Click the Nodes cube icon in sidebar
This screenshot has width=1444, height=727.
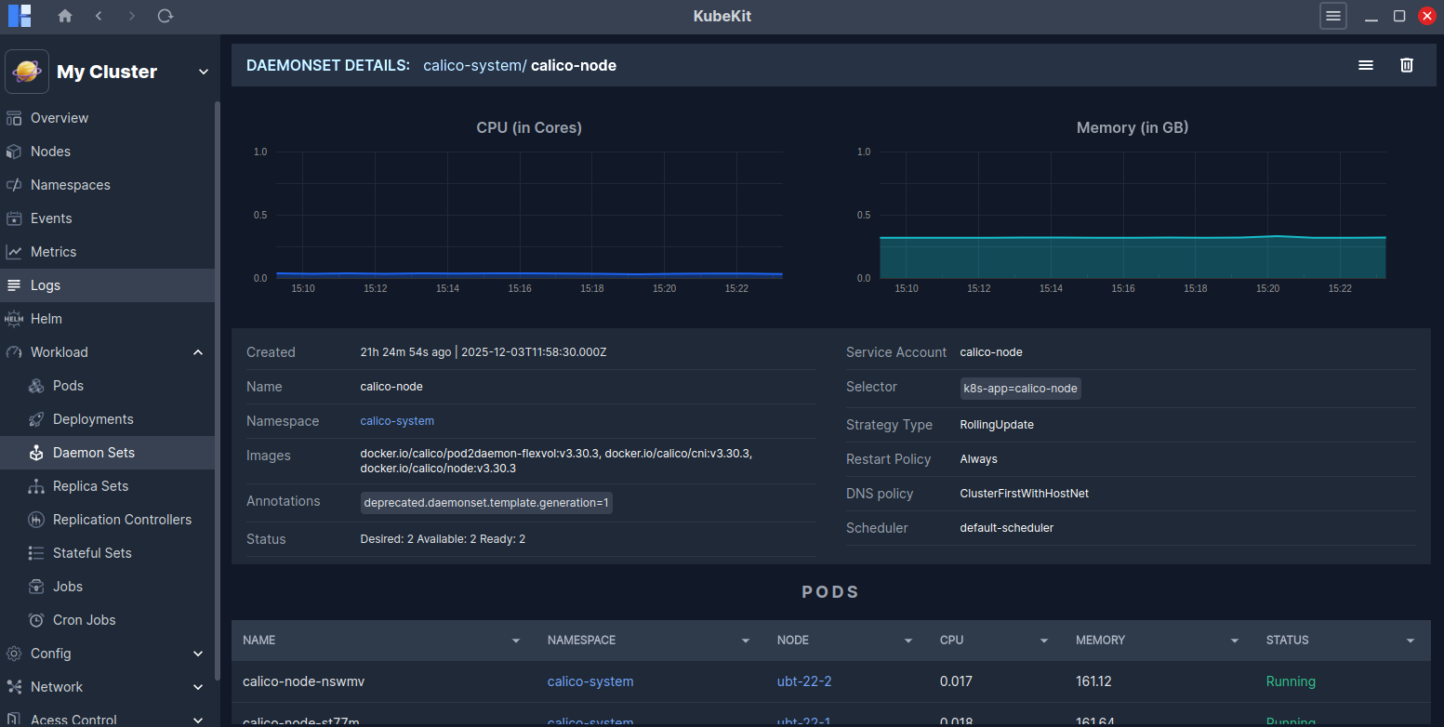tap(14, 152)
